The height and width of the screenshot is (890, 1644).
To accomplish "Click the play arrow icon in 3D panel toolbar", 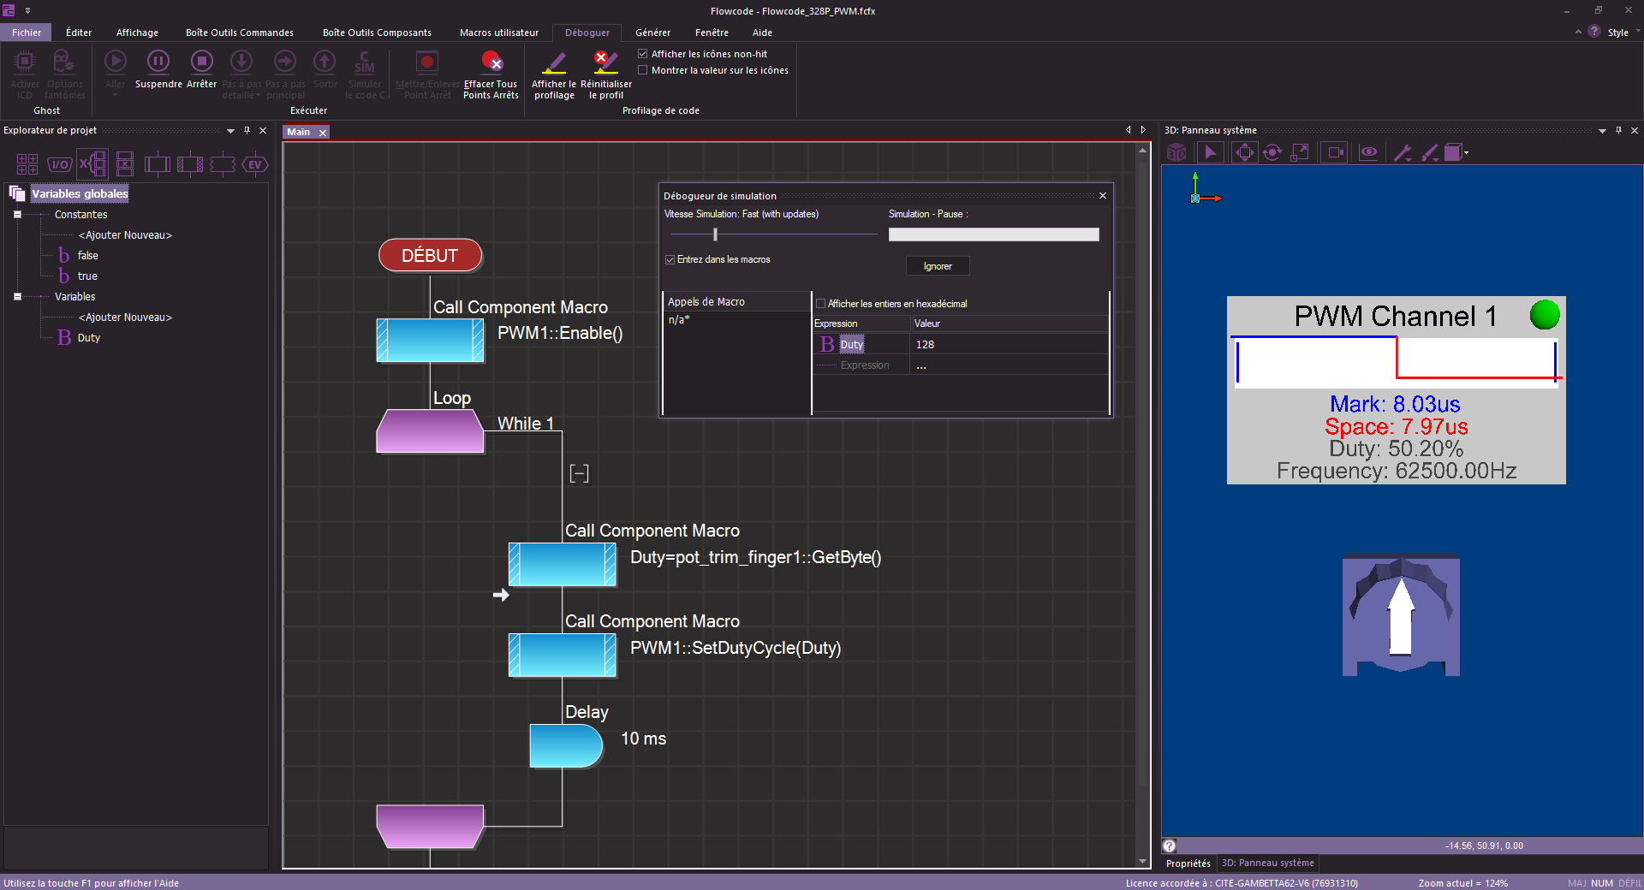I will pos(1210,152).
